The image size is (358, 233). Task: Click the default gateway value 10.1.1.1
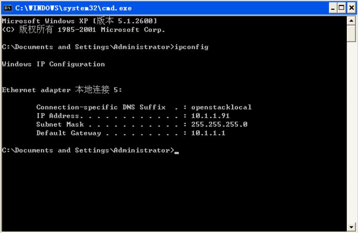point(208,133)
